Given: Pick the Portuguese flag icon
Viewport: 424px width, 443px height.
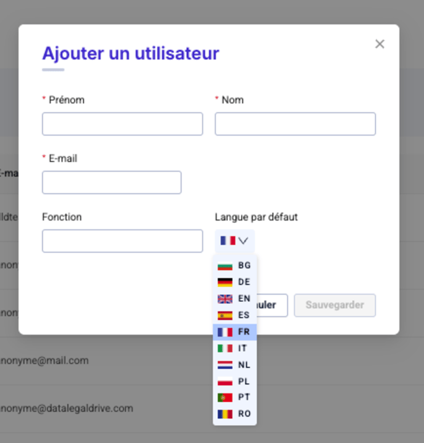Looking at the screenshot, I should [x=225, y=397].
